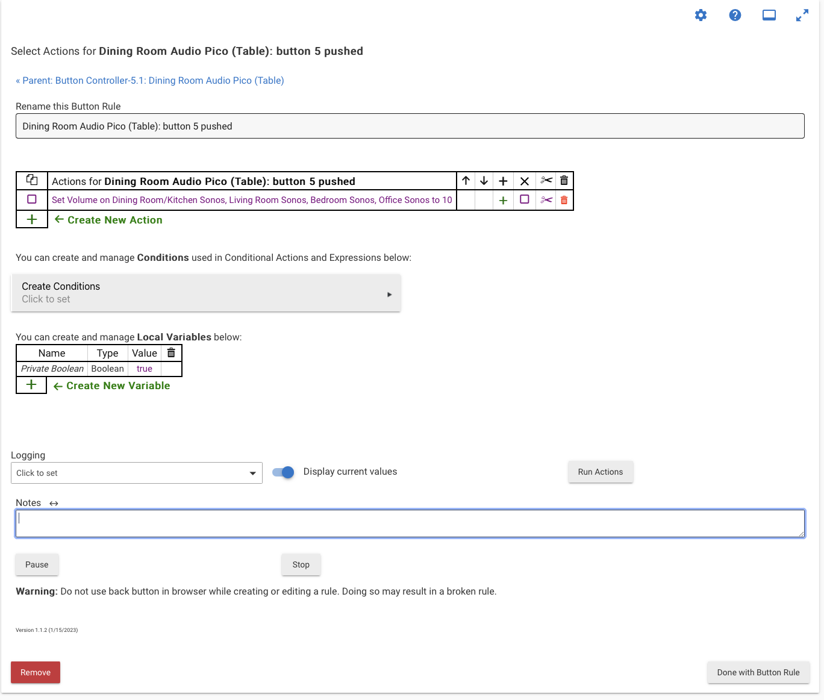Tick the checkbox beside the Set Volume plus icon

[x=525, y=199]
